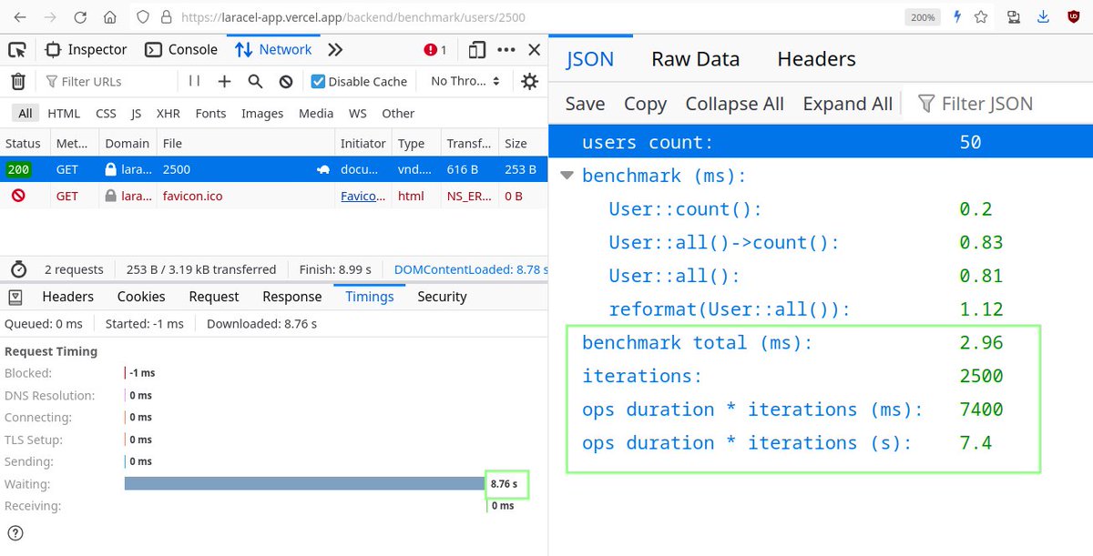Reload the page using browser refresh icon
1093x556 pixels.
pyautogui.click(x=80, y=17)
